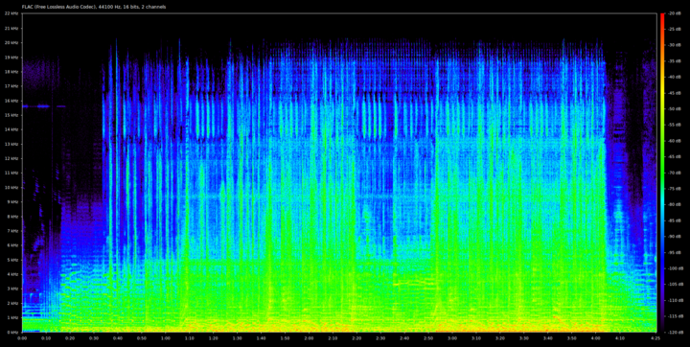Viewport: 690px width, 347px height.
Task: Click the 17 kHz frequency axis label
Action: coord(11,86)
